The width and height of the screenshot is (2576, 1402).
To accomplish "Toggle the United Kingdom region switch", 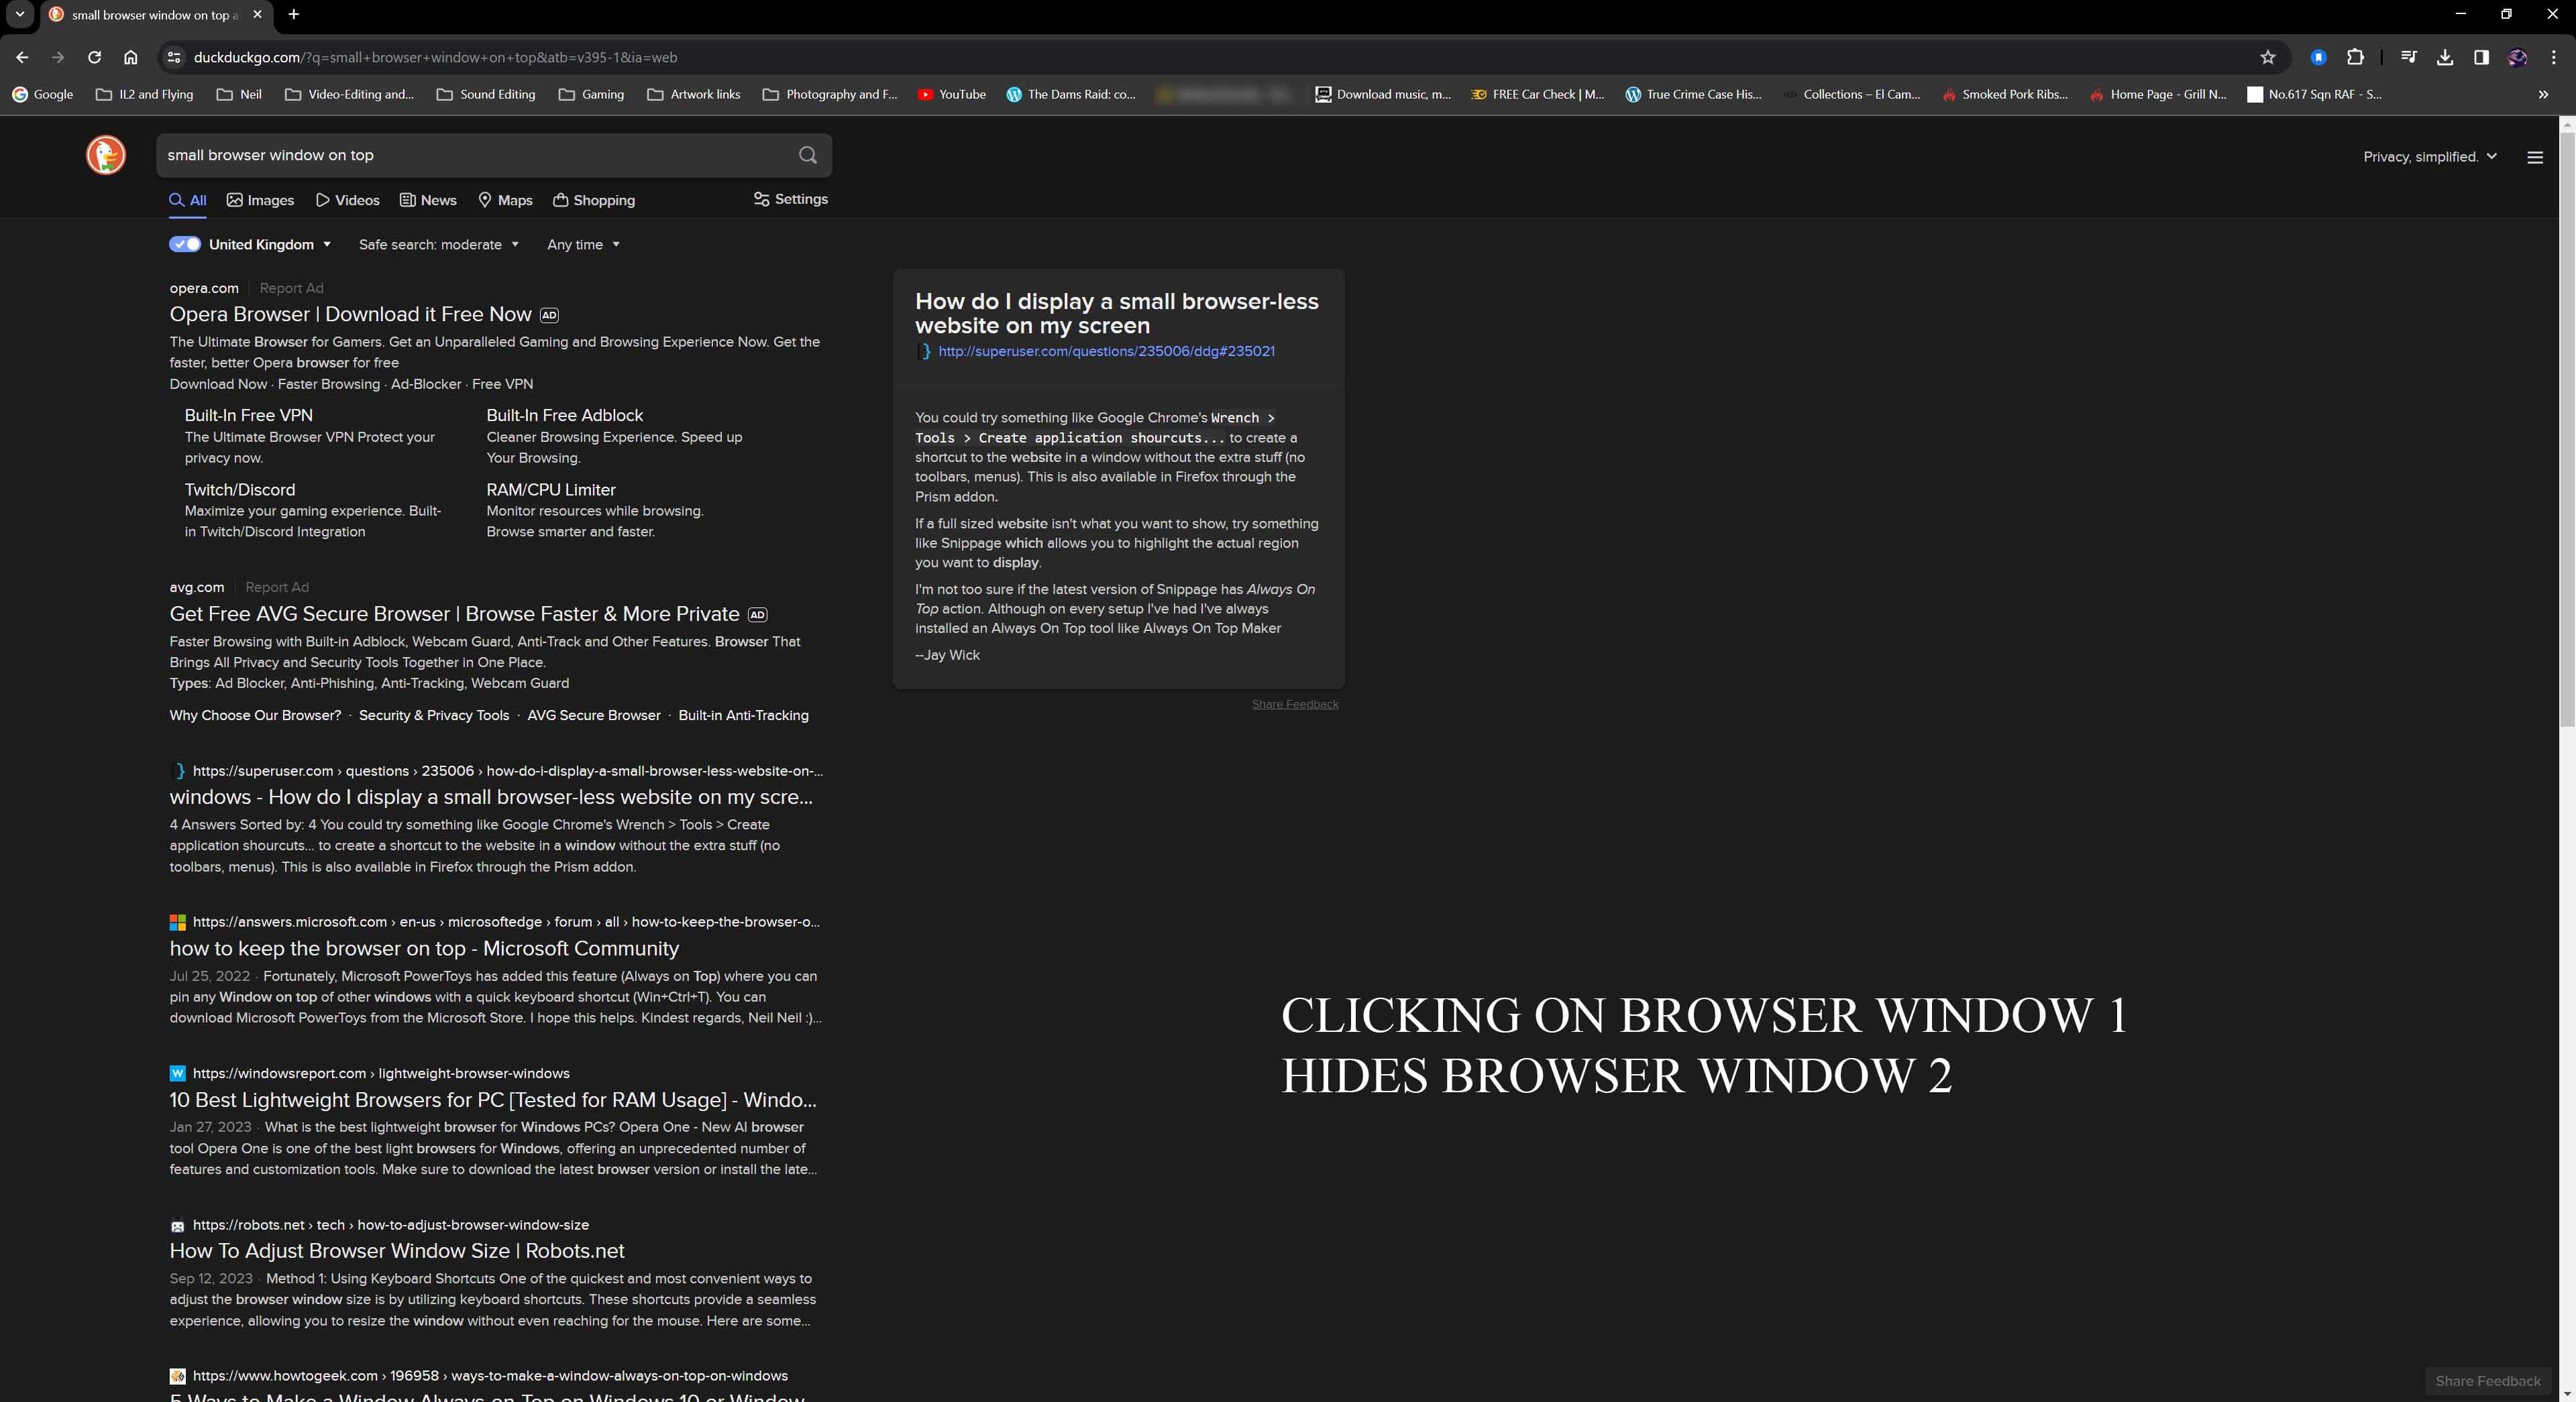I will coord(185,244).
